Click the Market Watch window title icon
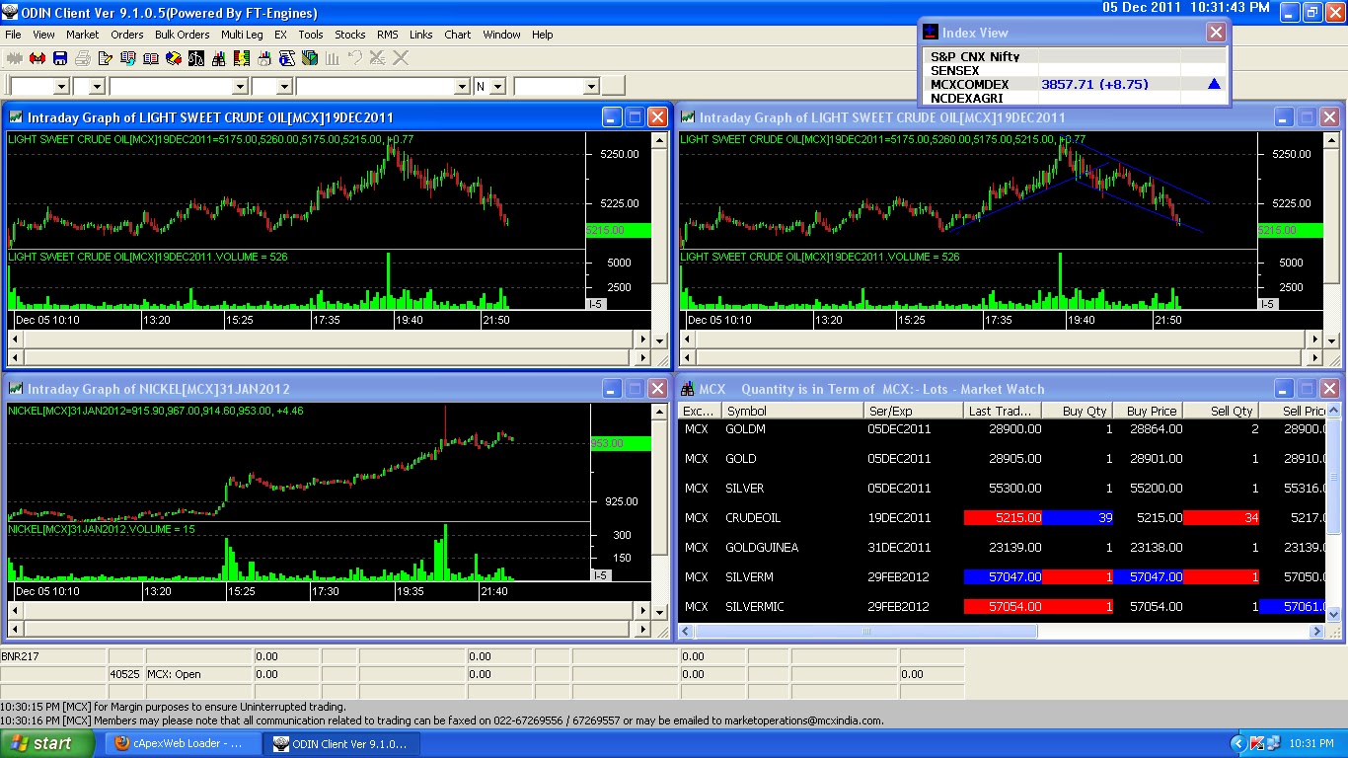Viewport: 1348px width, 758px height. pyautogui.click(x=688, y=389)
